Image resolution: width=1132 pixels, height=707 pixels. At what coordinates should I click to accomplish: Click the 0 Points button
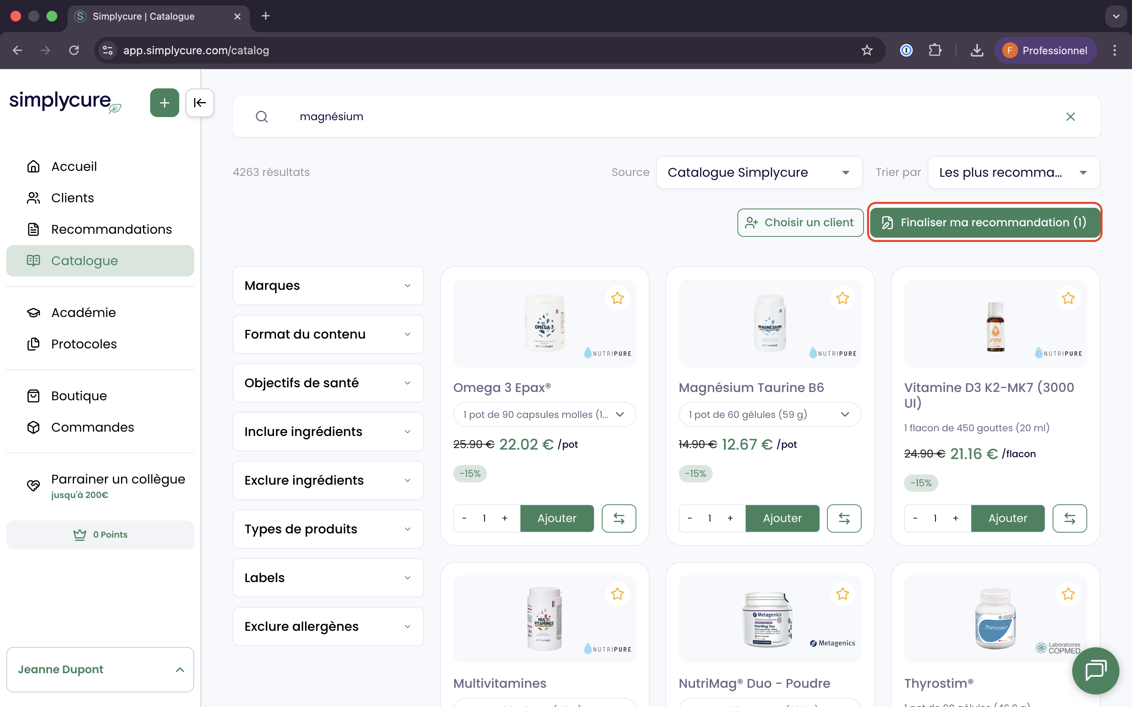pos(100,535)
